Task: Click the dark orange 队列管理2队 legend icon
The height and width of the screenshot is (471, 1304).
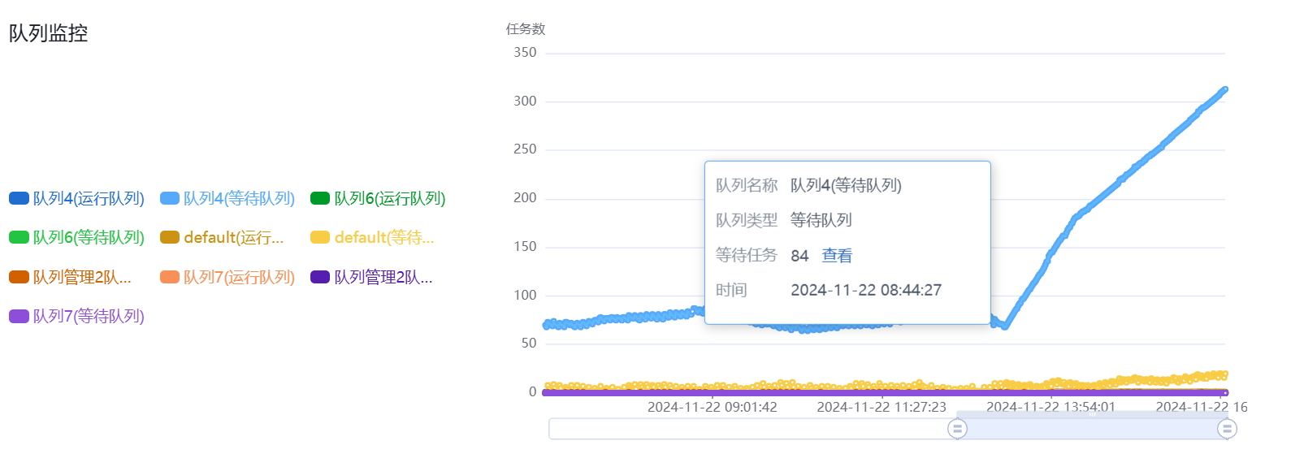Action: click(x=19, y=277)
